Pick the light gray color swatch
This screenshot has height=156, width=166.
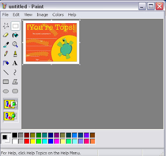pos(21,141)
